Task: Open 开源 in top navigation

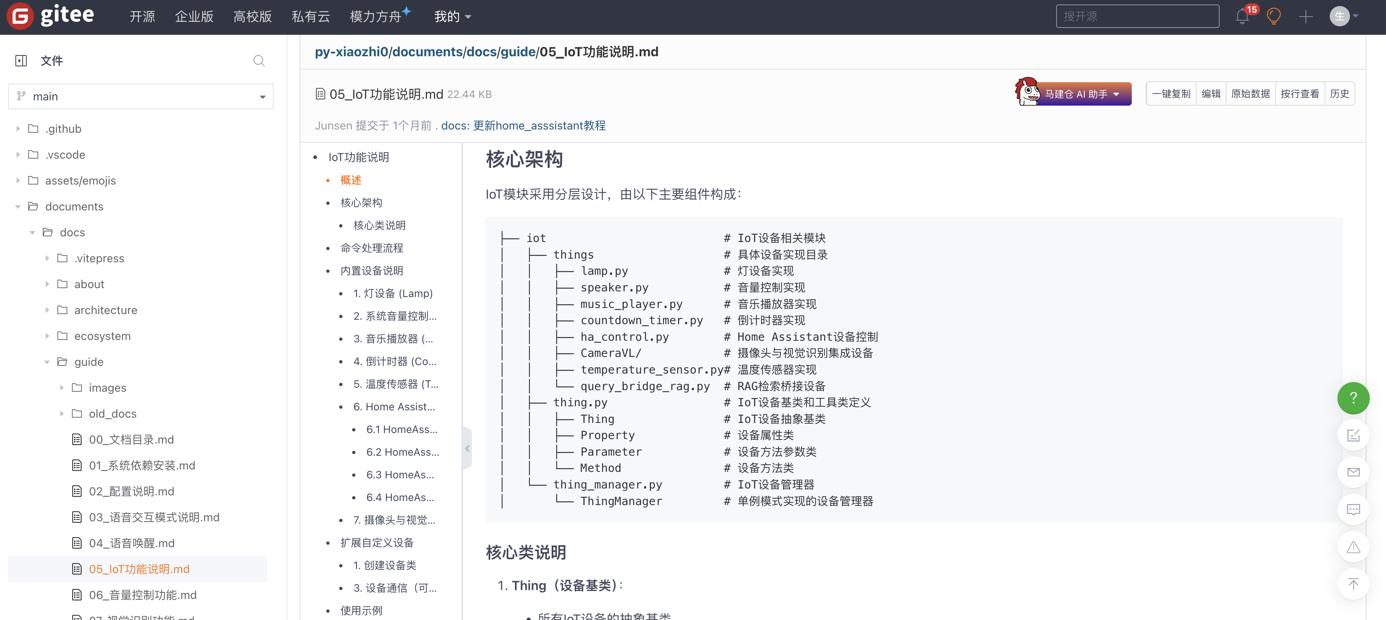Action: (x=142, y=17)
